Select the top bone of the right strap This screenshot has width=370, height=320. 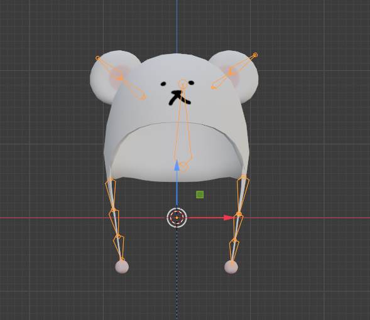tap(242, 195)
